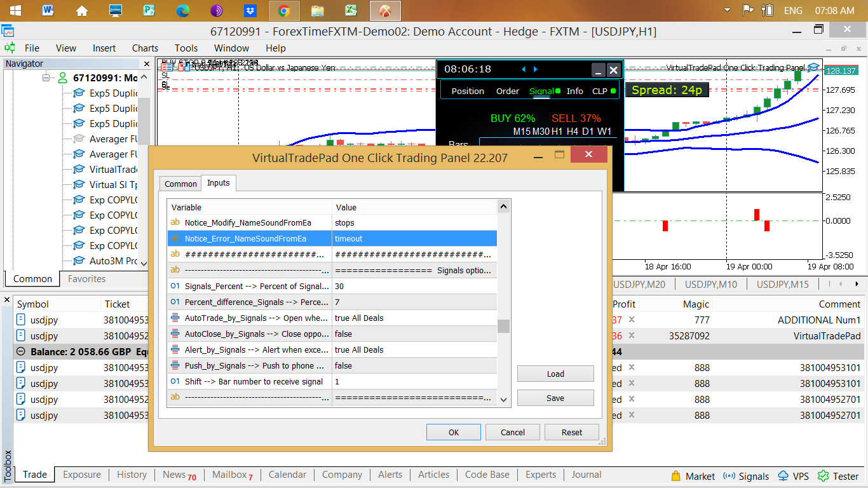Open the Tor Browser taskbar icon
This screenshot has height=488, width=868.
[217, 10]
